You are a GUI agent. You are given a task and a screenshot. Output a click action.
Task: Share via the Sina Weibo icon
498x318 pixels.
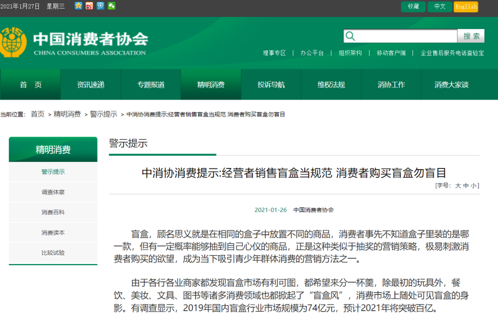pos(89,6)
